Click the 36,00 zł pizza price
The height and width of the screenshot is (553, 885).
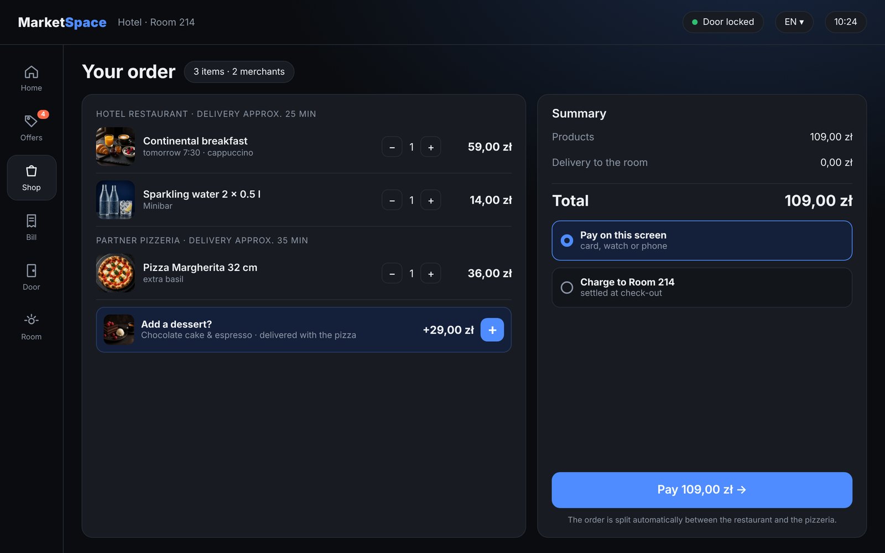pos(490,273)
